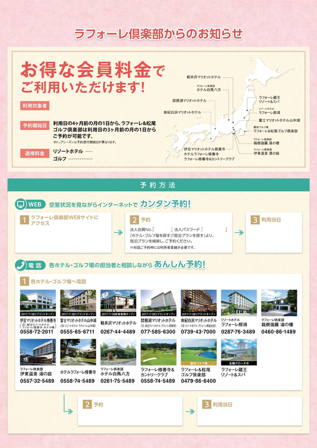
Task: Open the ラフォーレ那須 hotel photo
Action: (x=239, y=303)
